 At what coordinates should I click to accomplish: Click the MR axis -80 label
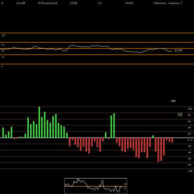coord(189,165)
